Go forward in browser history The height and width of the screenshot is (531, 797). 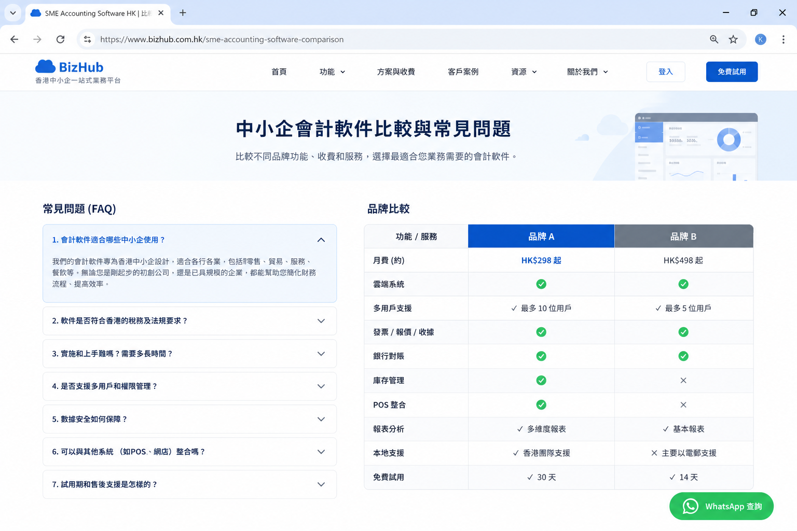37,39
